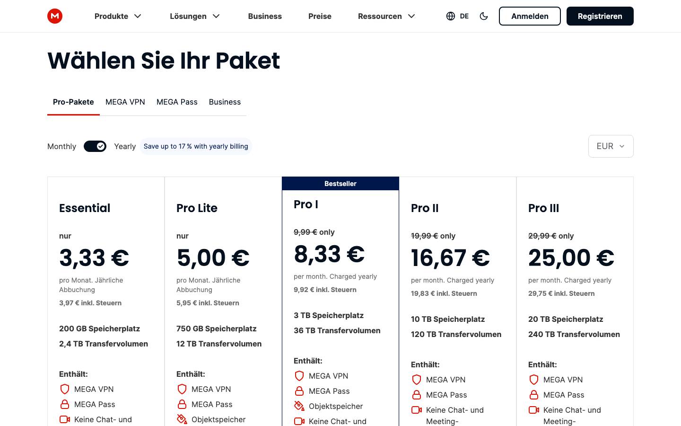Expand the Produkte menu
The image size is (681, 426).
[x=118, y=16]
